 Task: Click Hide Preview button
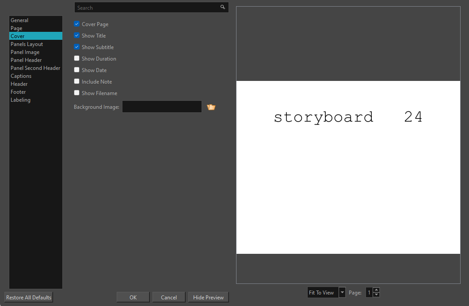pyautogui.click(x=209, y=297)
